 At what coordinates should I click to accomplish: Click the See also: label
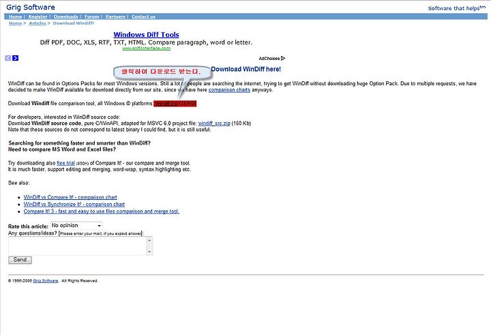[19, 183]
